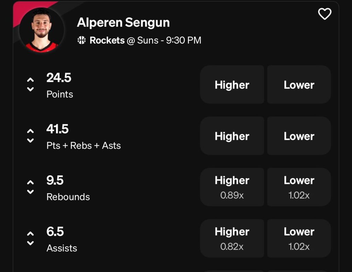Pick Higher for 24.5 Points
352x272 pixels.
coord(232,85)
